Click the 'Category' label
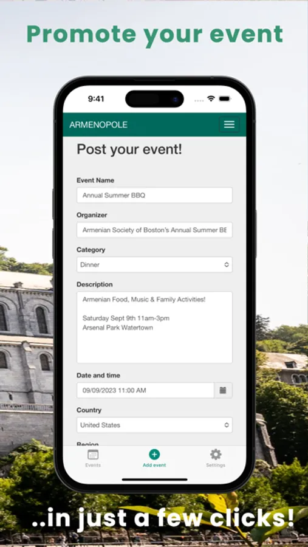This screenshot has width=308, height=547. (x=91, y=250)
